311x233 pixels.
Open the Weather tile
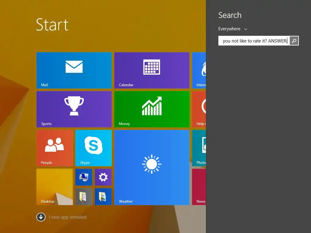pyautogui.click(x=152, y=167)
